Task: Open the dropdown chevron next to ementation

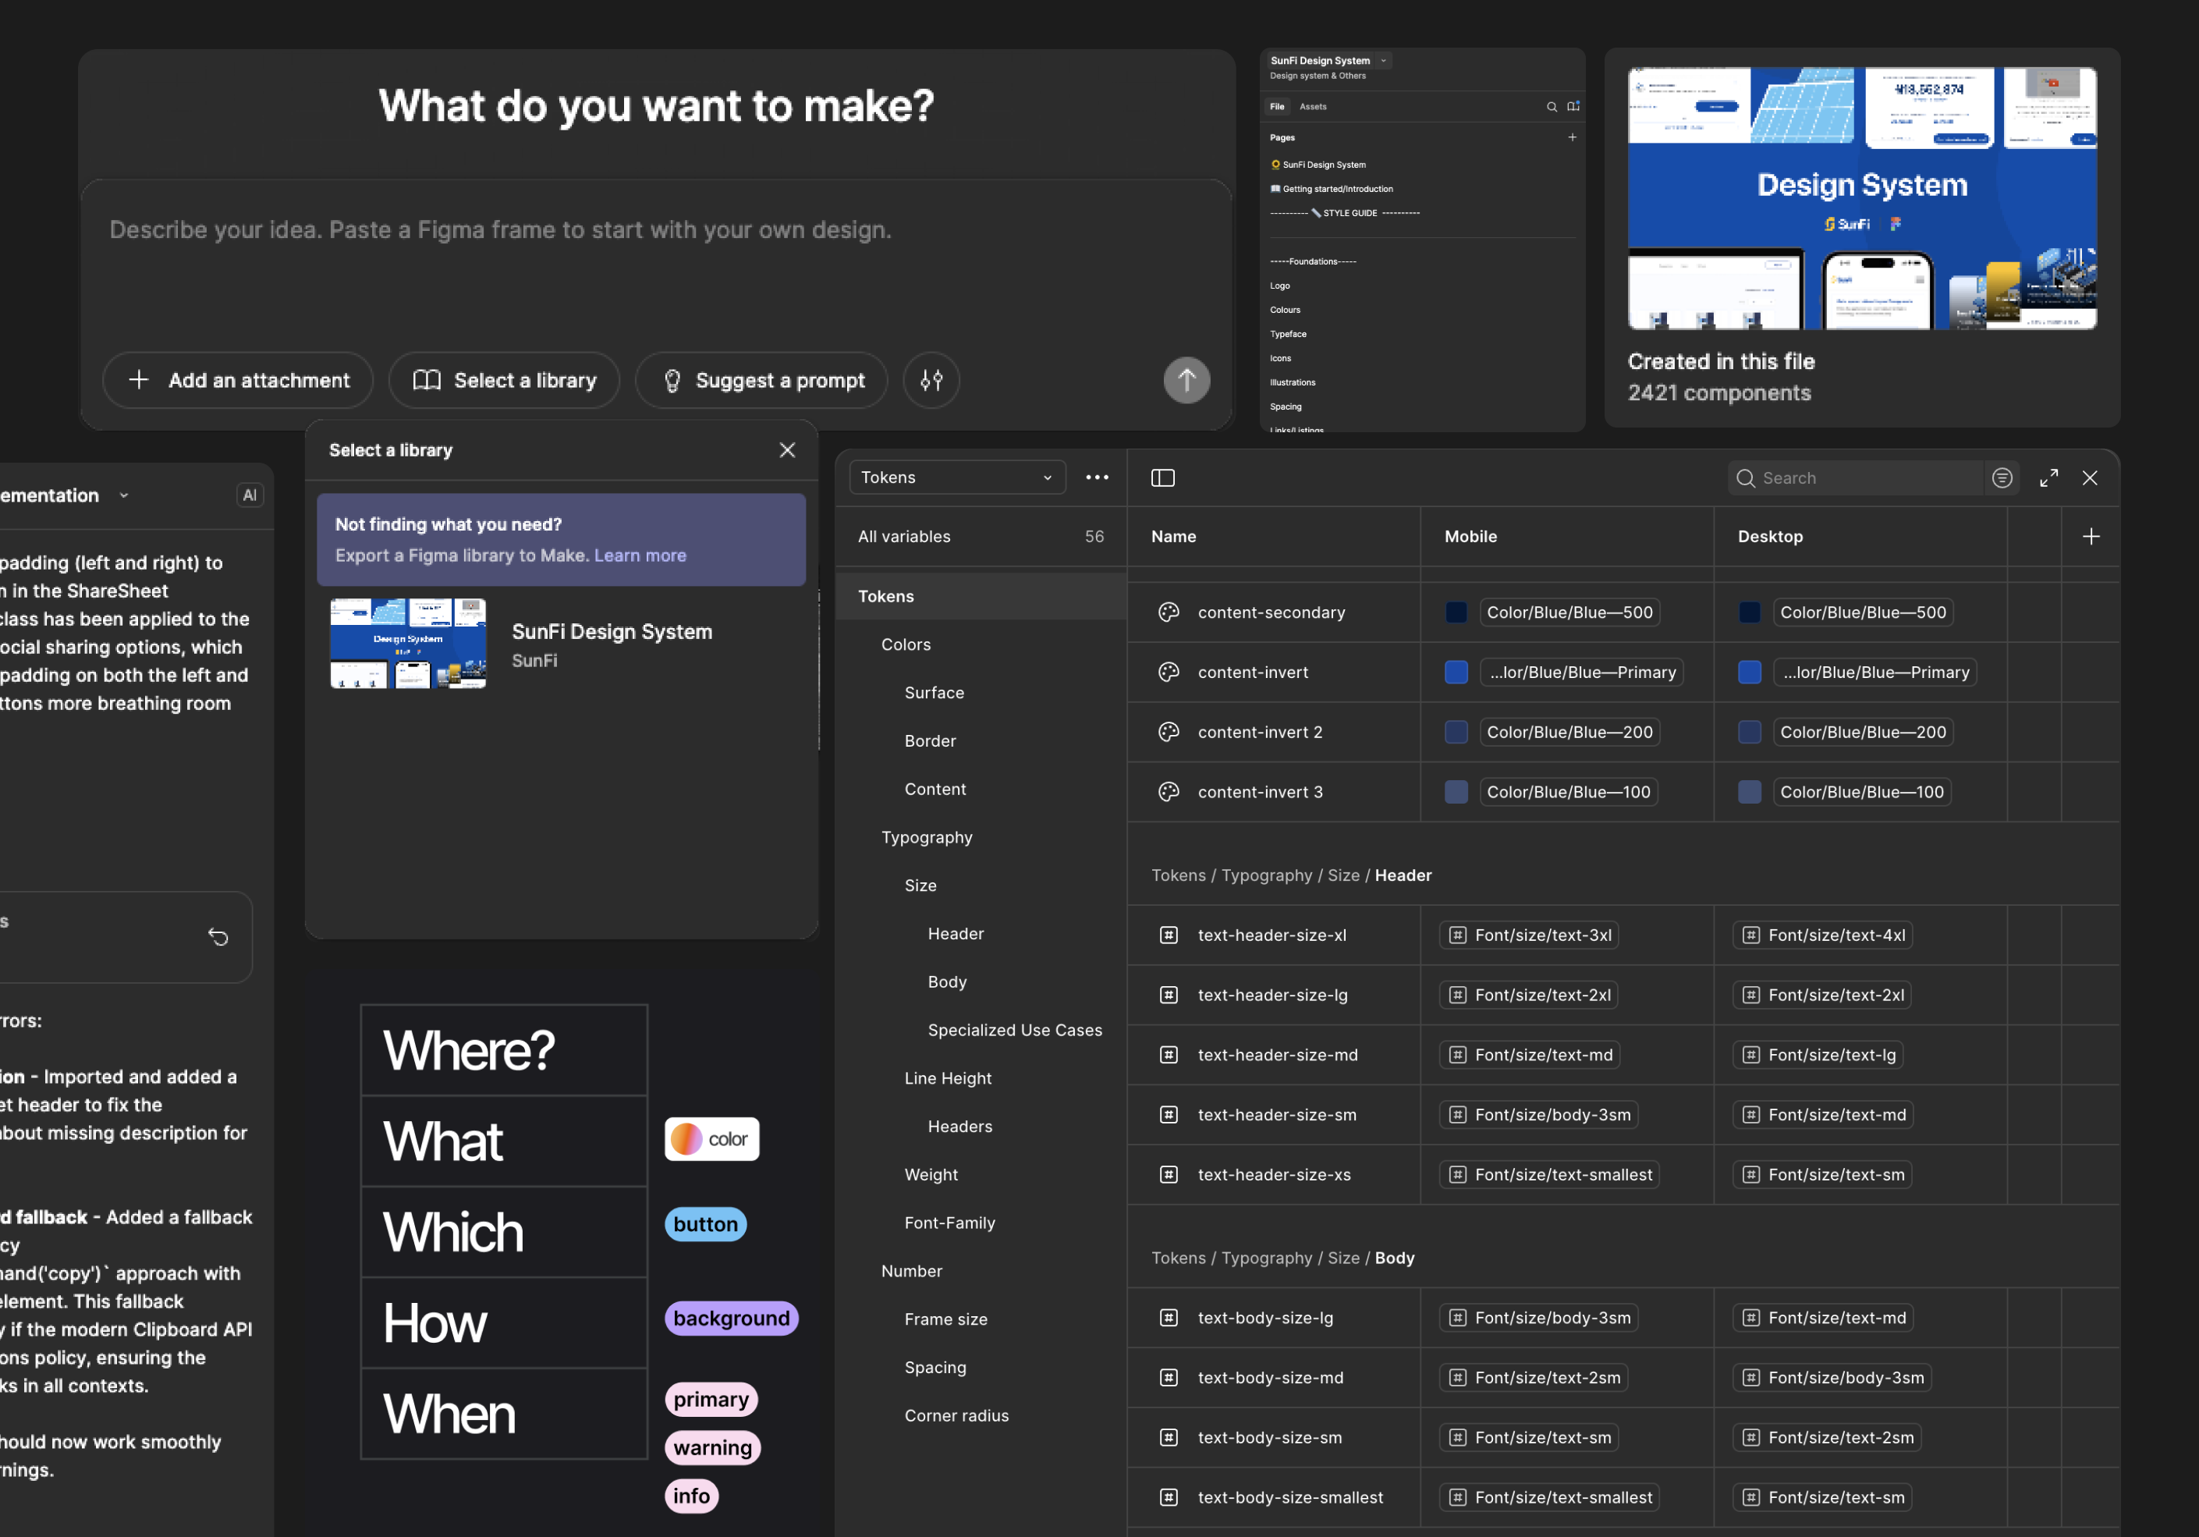Action: point(123,495)
